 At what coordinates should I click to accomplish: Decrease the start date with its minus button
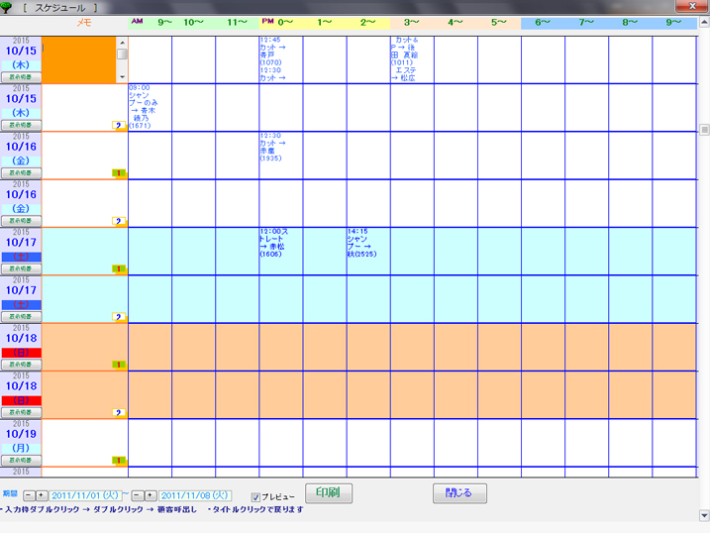click(29, 496)
